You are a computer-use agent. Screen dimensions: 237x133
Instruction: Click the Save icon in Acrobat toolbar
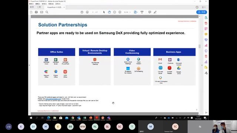click(31, 12)
